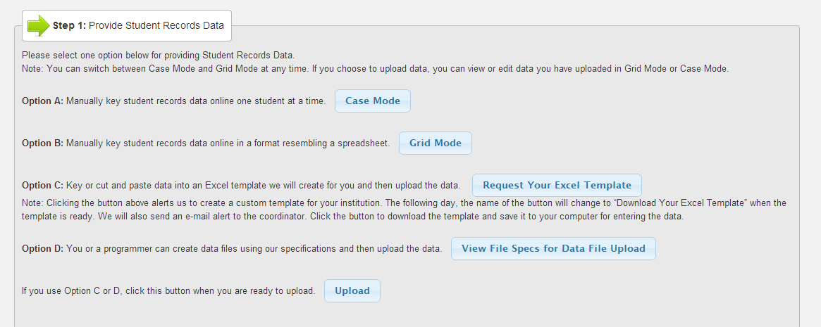
Task: Click the bold 'Option D:' label
Action: click(42, 249)
